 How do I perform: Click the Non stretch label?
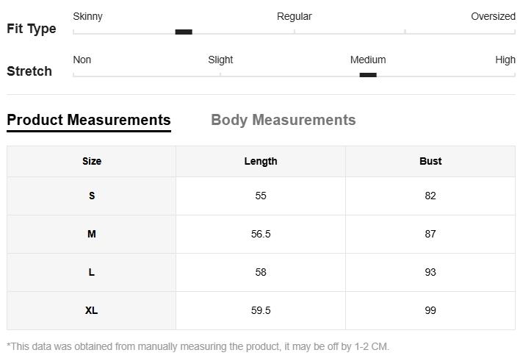click(82, 60)
